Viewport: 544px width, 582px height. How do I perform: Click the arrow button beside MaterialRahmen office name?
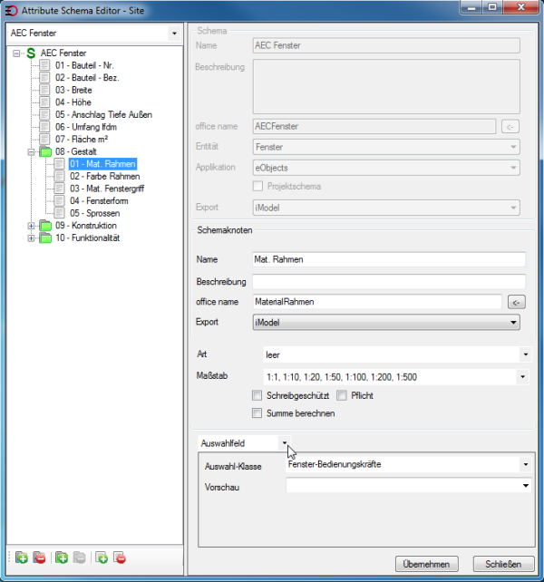(516, 302)
